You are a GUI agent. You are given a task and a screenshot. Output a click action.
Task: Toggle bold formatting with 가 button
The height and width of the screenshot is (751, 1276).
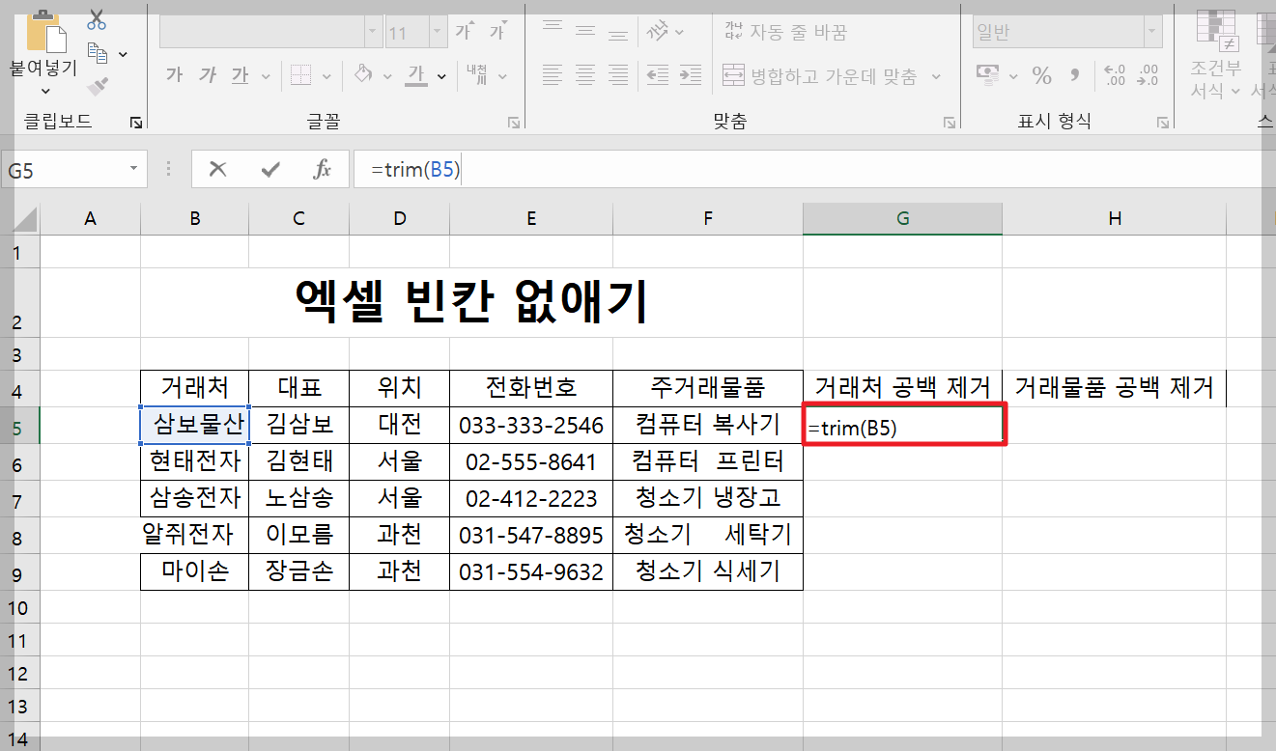coord(174,74)
